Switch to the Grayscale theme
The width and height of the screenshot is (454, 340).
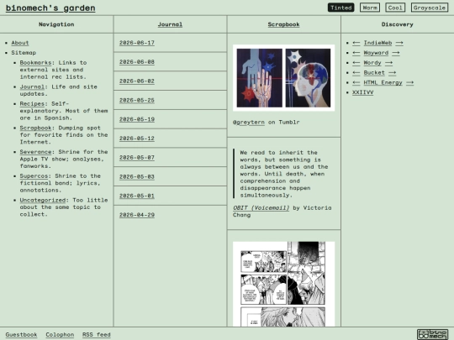pyautogui.click(x=430, y=8)
